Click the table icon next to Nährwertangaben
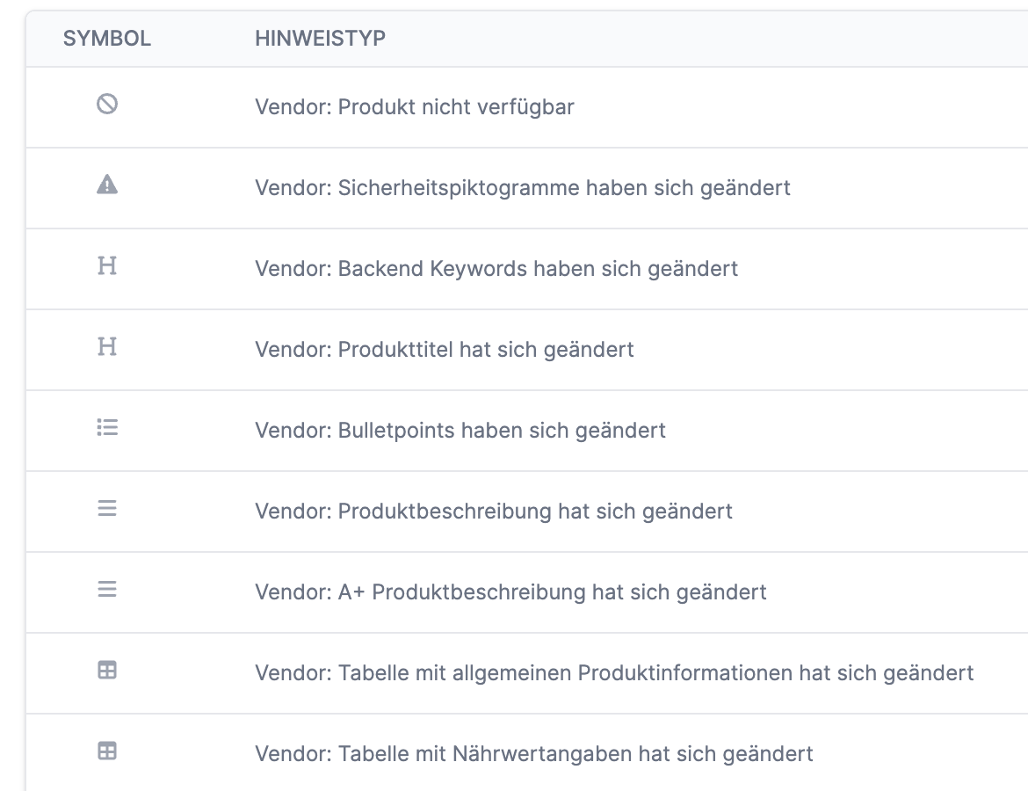1028x791 pixels. (107, 753)
